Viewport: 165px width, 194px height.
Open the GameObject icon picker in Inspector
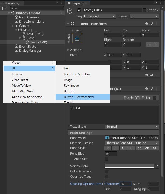(x=70, y=11)
